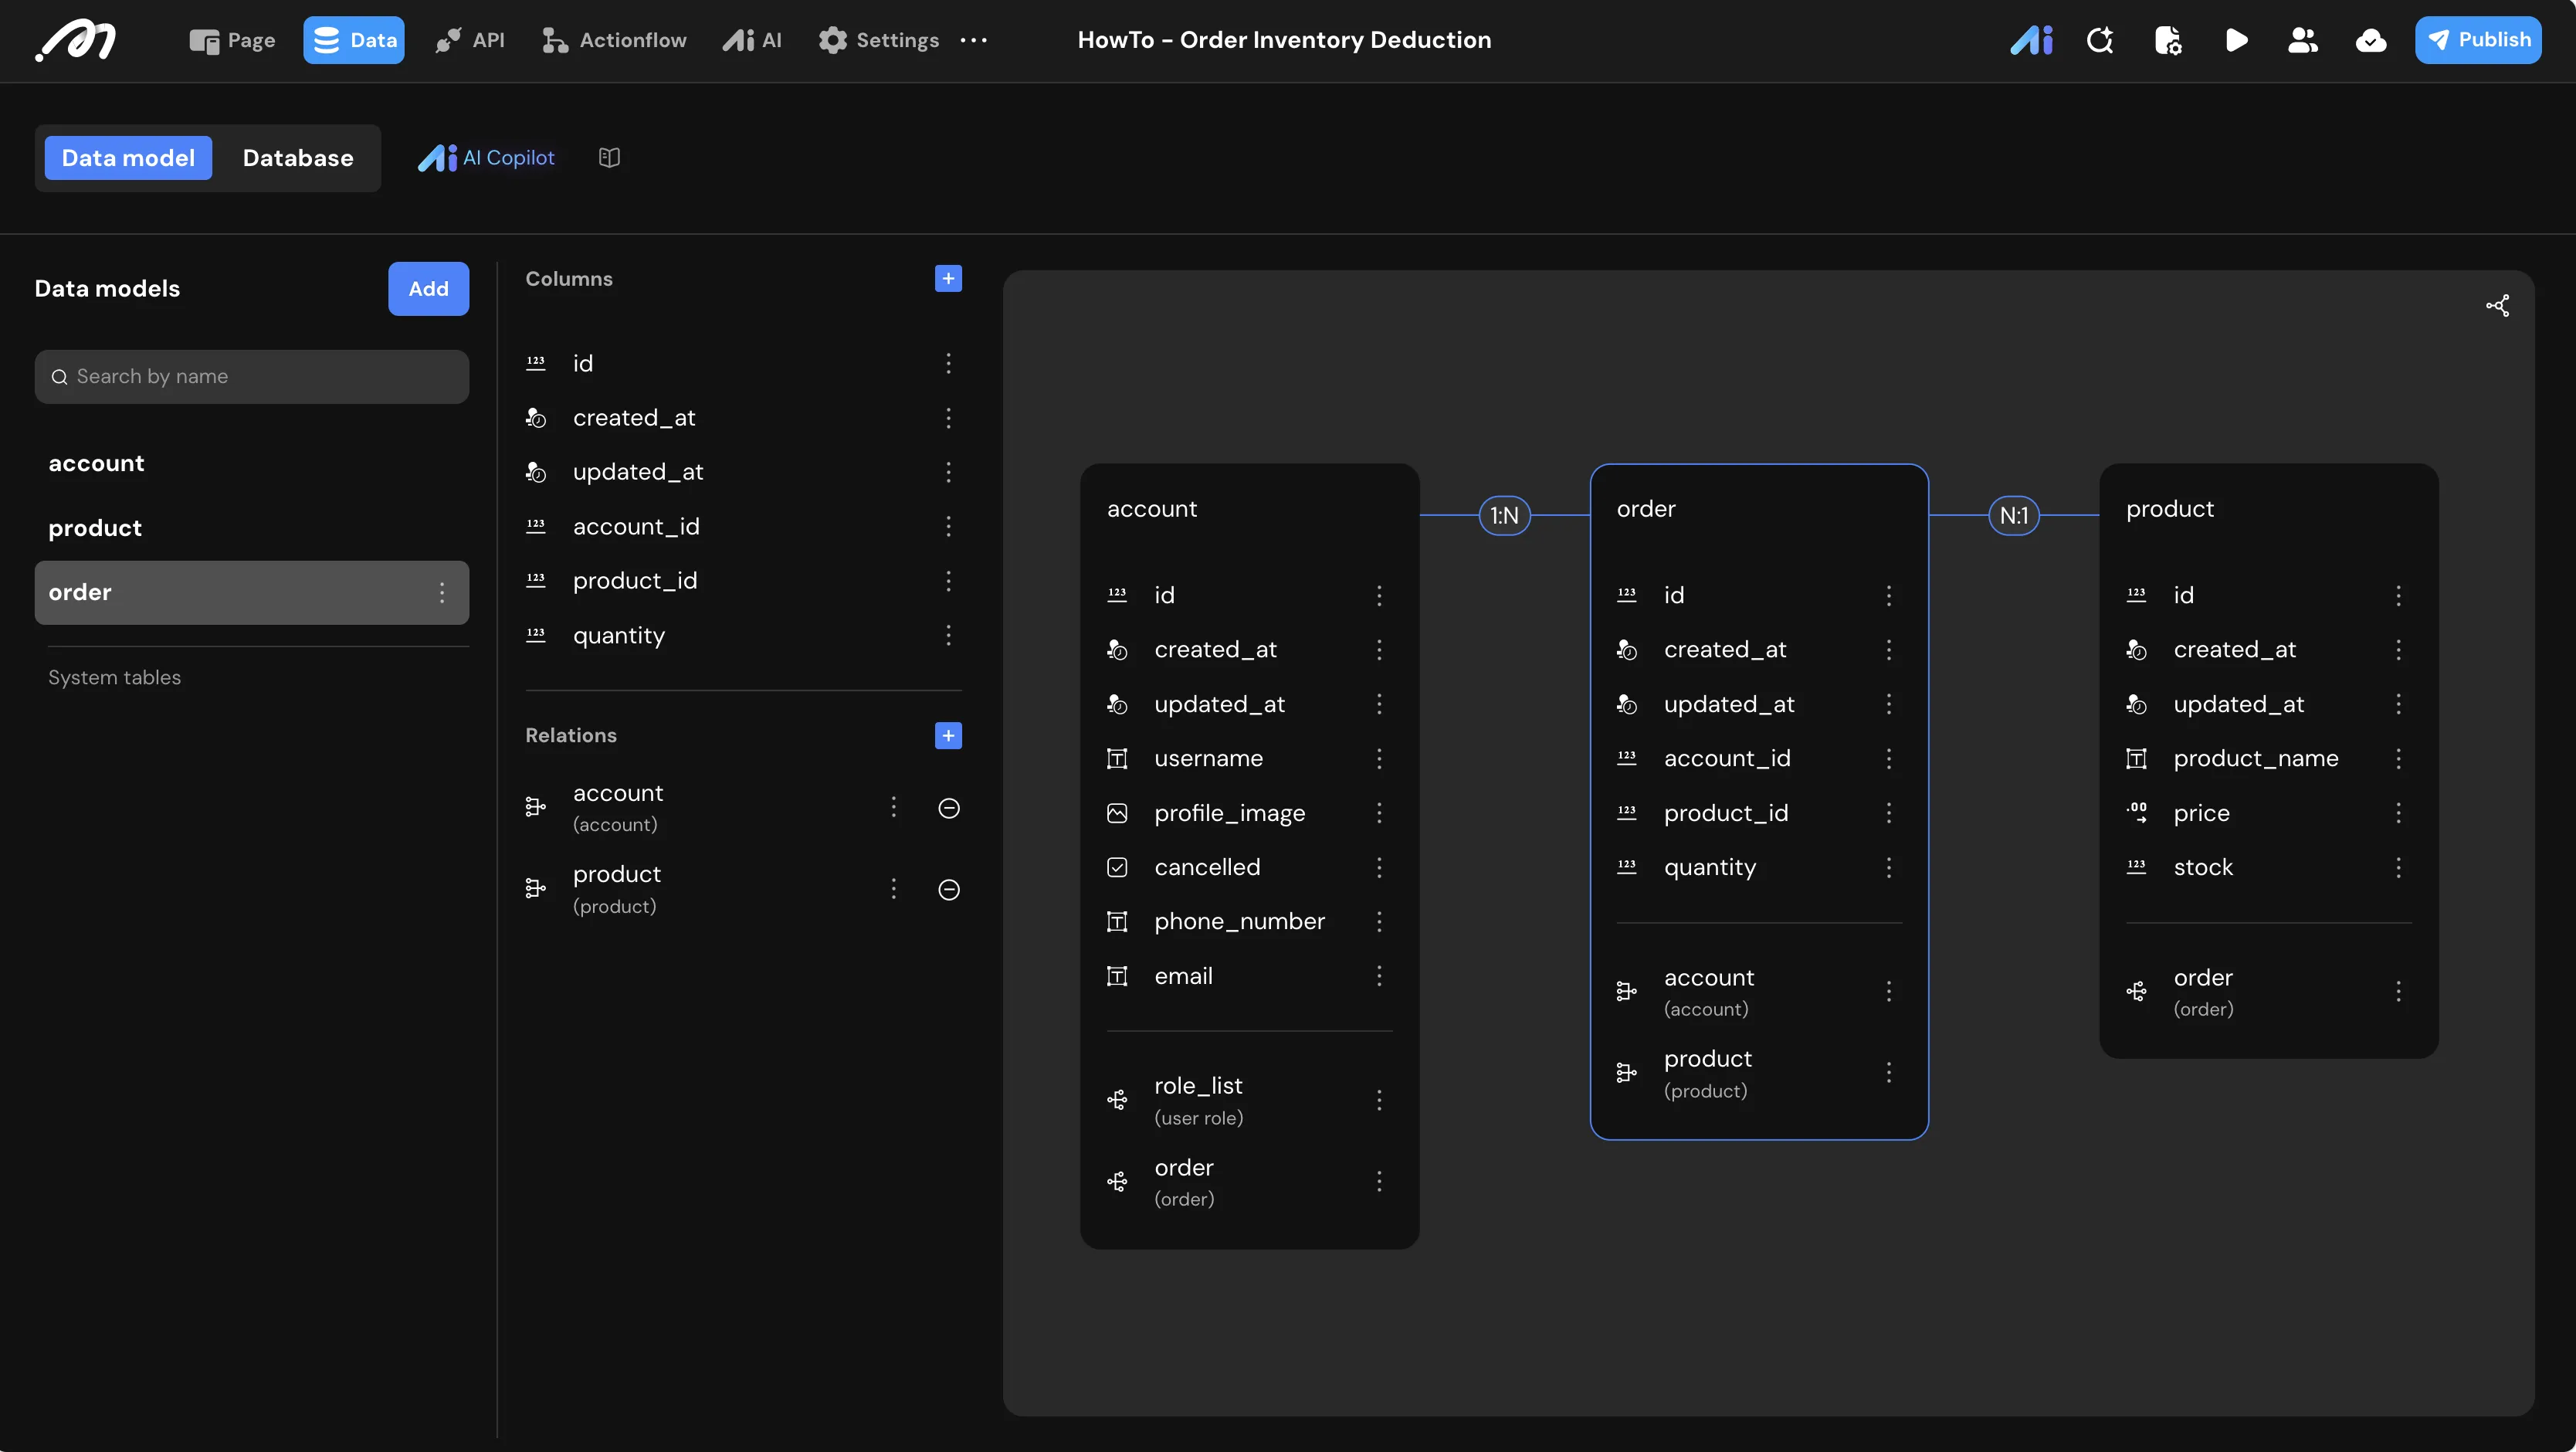The height and width of the screenshot is (1452, 2576).
Task: Open more options for order data model
Action: click(442, 592)
